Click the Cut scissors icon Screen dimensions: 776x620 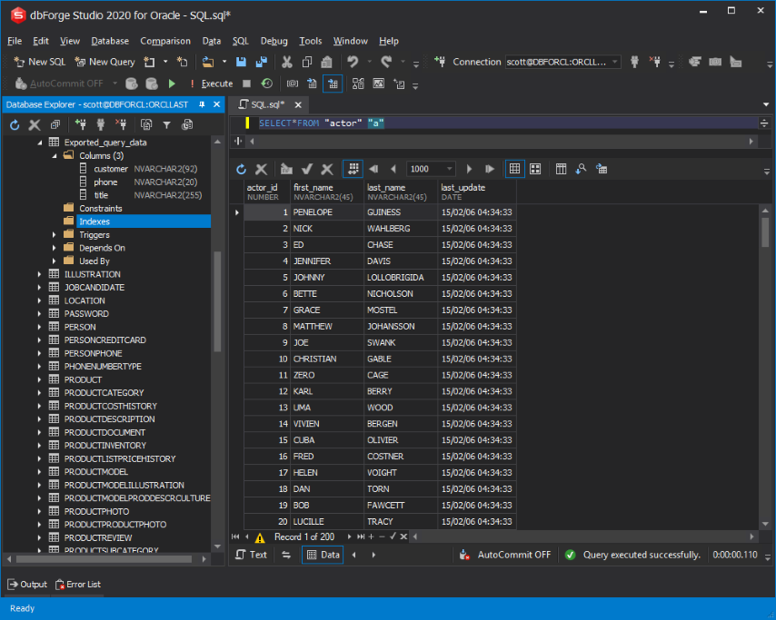coord(286,62)
